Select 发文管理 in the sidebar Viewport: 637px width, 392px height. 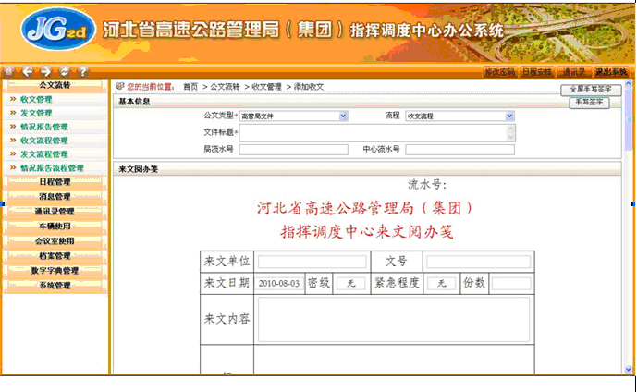click(x=36, y=114)
